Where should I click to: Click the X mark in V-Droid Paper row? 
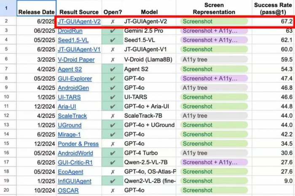tap(112, 59)
